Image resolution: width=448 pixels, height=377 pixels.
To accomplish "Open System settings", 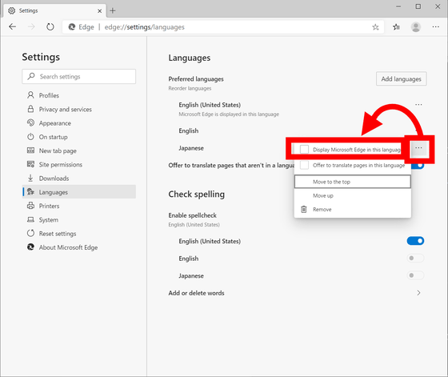I will (79, 220).
